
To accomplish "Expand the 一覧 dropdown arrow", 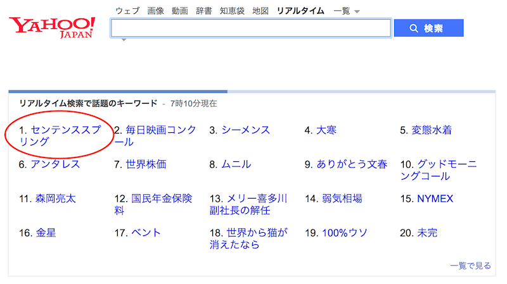I will 357,11.
